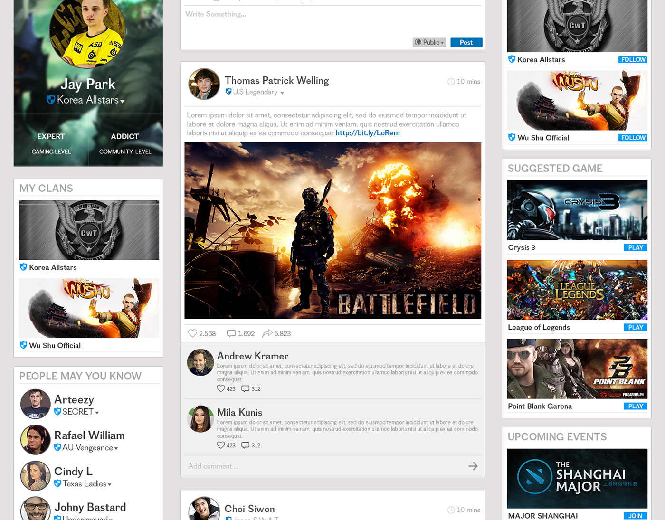This screenshot has height=520, width=665.
Task: Open Mila Kunis's name link
Action: point(240,412)
